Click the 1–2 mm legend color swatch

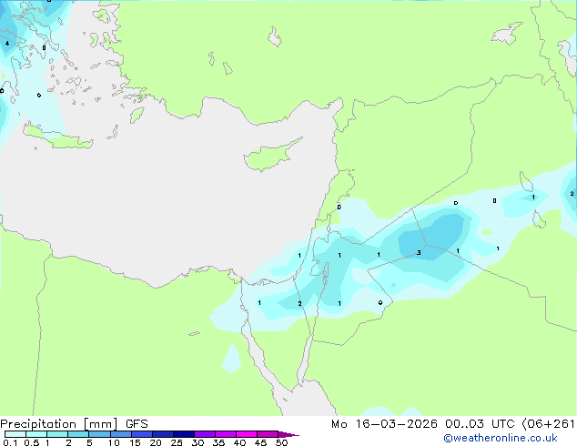tap(57, 434)
